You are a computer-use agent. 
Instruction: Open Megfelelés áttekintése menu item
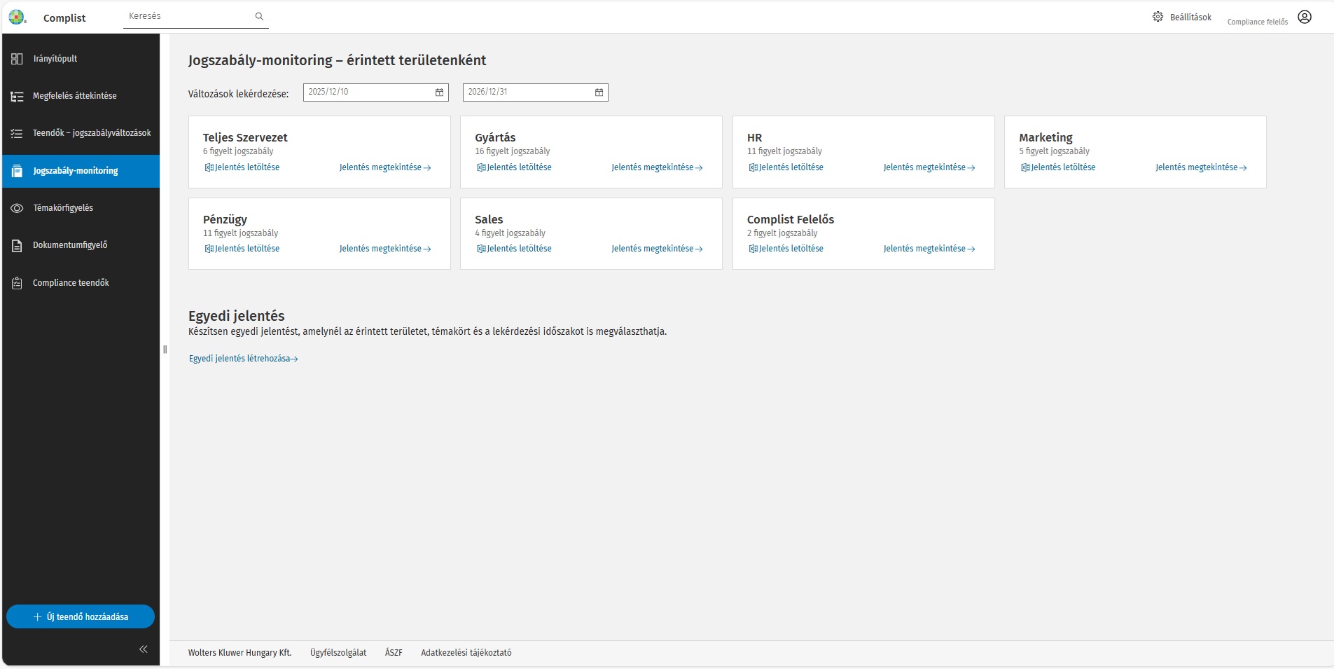click(x=74, y=96)
